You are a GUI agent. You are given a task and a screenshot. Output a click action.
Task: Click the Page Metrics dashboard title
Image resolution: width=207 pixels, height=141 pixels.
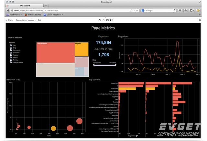click(x=103, y=28)
